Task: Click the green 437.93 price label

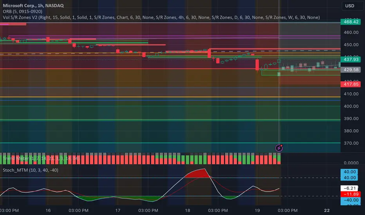Action: coord(351,59)
